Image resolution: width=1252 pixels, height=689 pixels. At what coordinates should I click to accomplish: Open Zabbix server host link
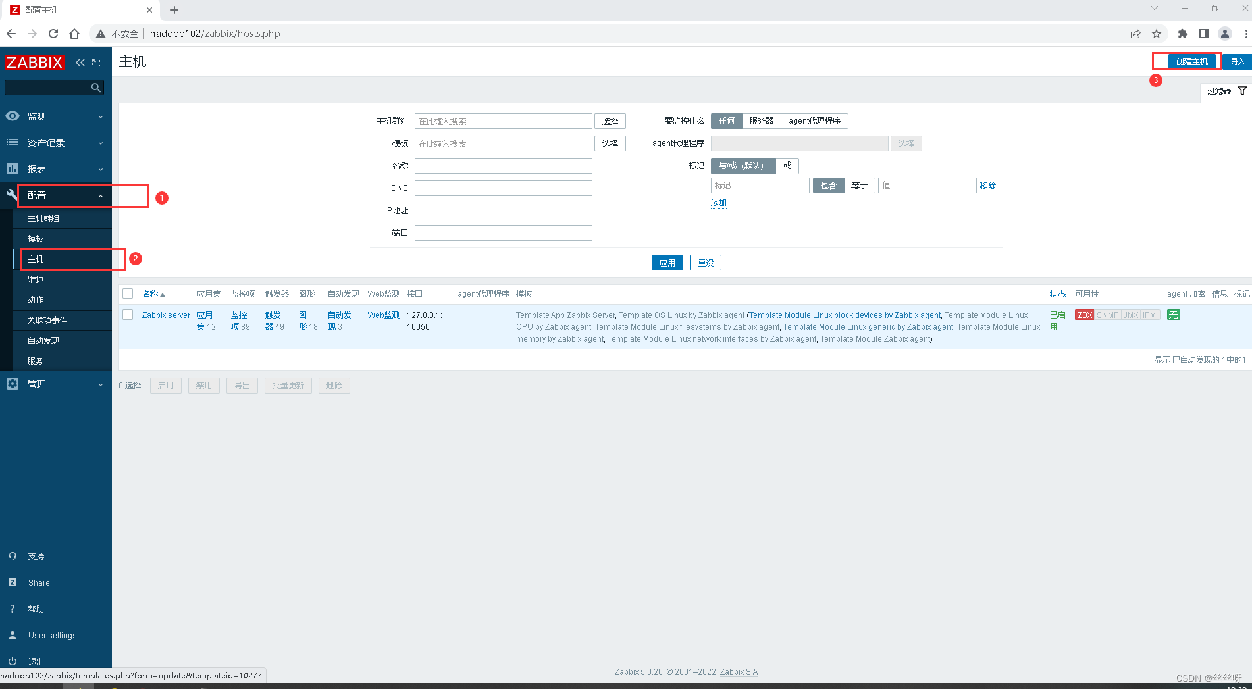pos(166,315)
